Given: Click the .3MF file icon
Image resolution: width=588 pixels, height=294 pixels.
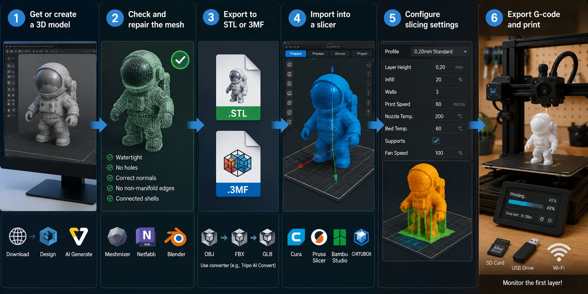Looking at the screenshot, I should click(238, 164).
